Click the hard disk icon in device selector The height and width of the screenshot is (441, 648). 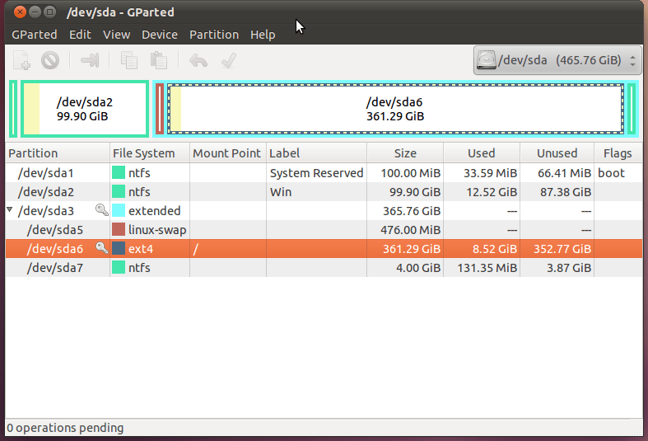tap(486, 60)
